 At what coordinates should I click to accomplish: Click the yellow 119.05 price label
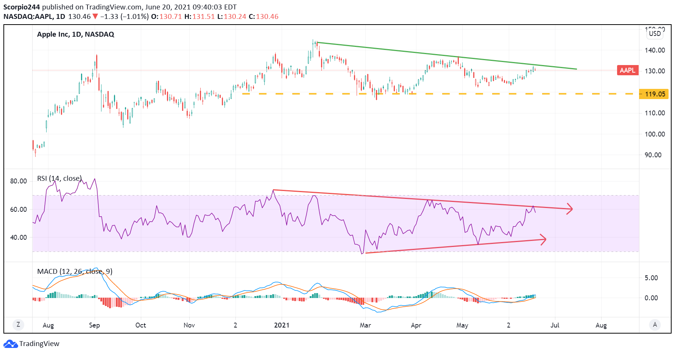(x=654, y=94)
